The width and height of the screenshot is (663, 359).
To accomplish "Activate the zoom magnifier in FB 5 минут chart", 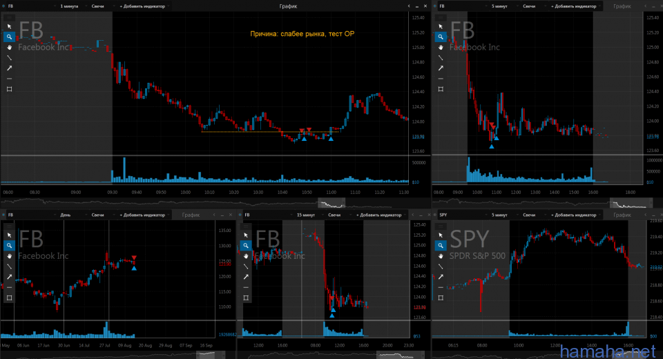I will click(441, 37).
